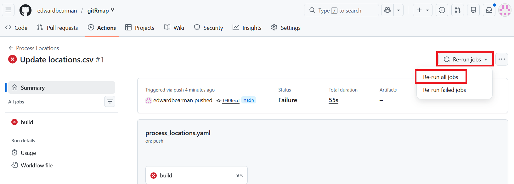Open the Pull requests tab

pos(58,28)
